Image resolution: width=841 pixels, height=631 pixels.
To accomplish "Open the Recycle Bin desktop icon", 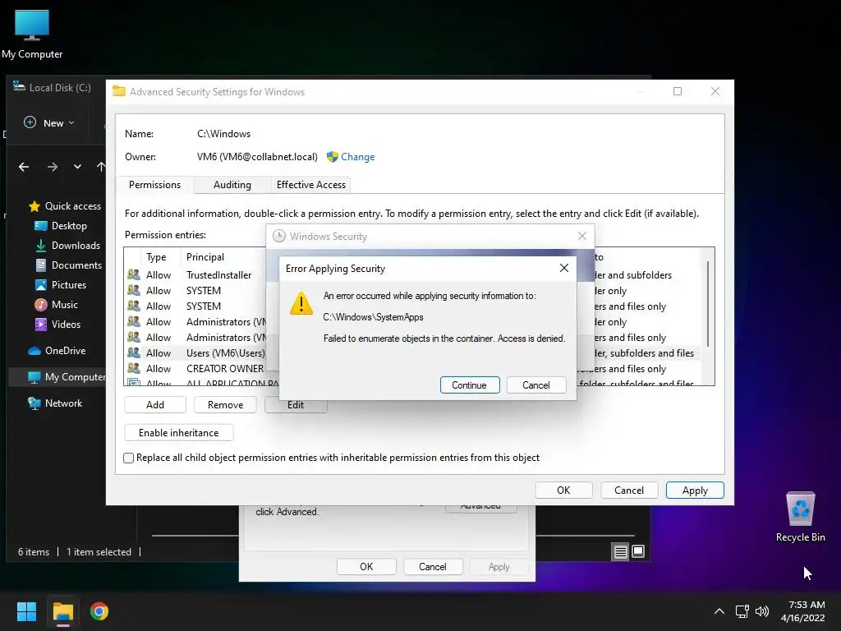I will pyautogui.click(x=800, y=517).
